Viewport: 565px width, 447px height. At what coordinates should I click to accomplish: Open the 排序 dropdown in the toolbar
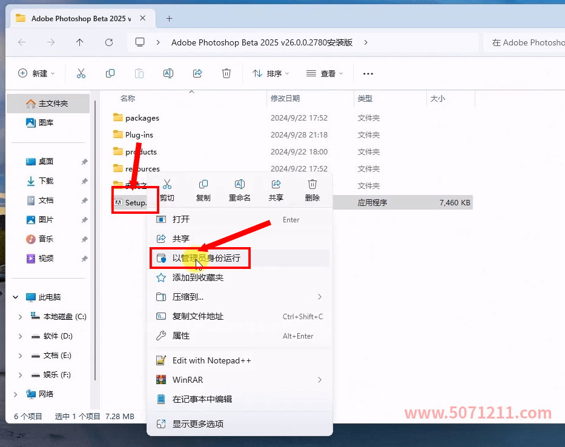[x=270, y=73]
